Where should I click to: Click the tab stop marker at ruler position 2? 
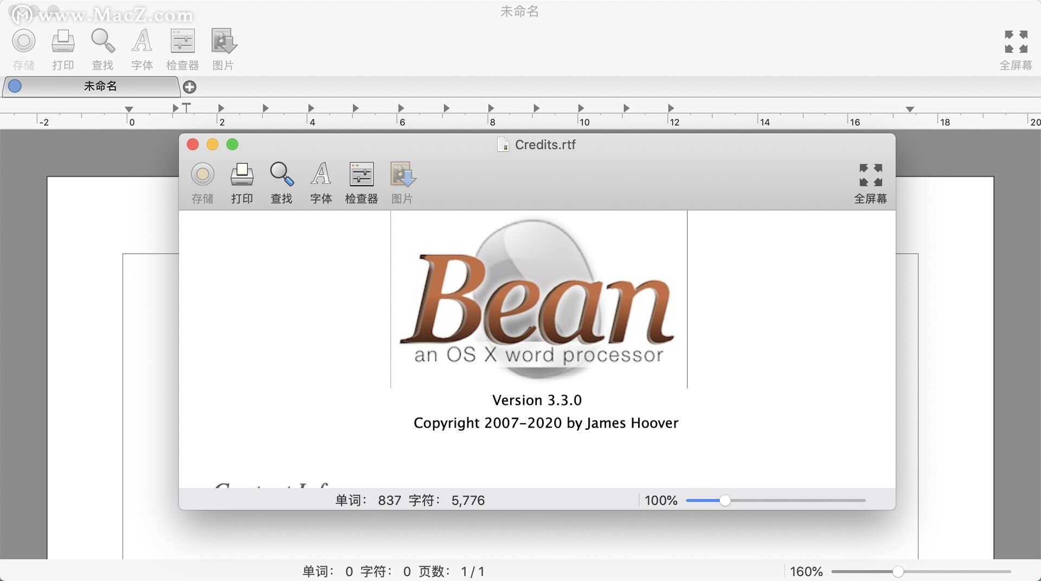point(221,108)
